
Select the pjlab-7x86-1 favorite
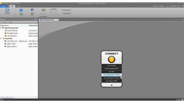[11, 44]
